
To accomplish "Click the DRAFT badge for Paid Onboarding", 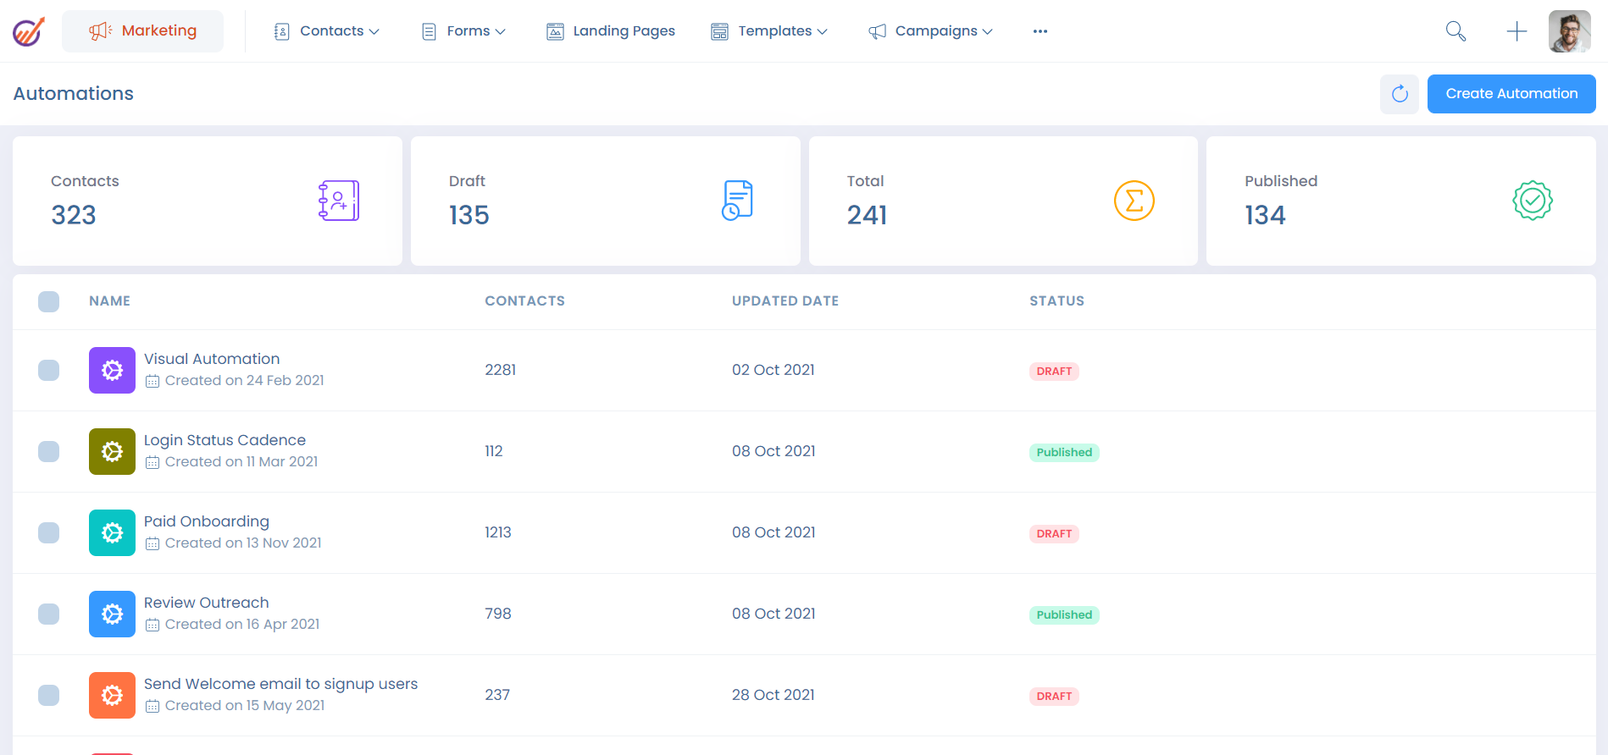I will [1054, 534].
